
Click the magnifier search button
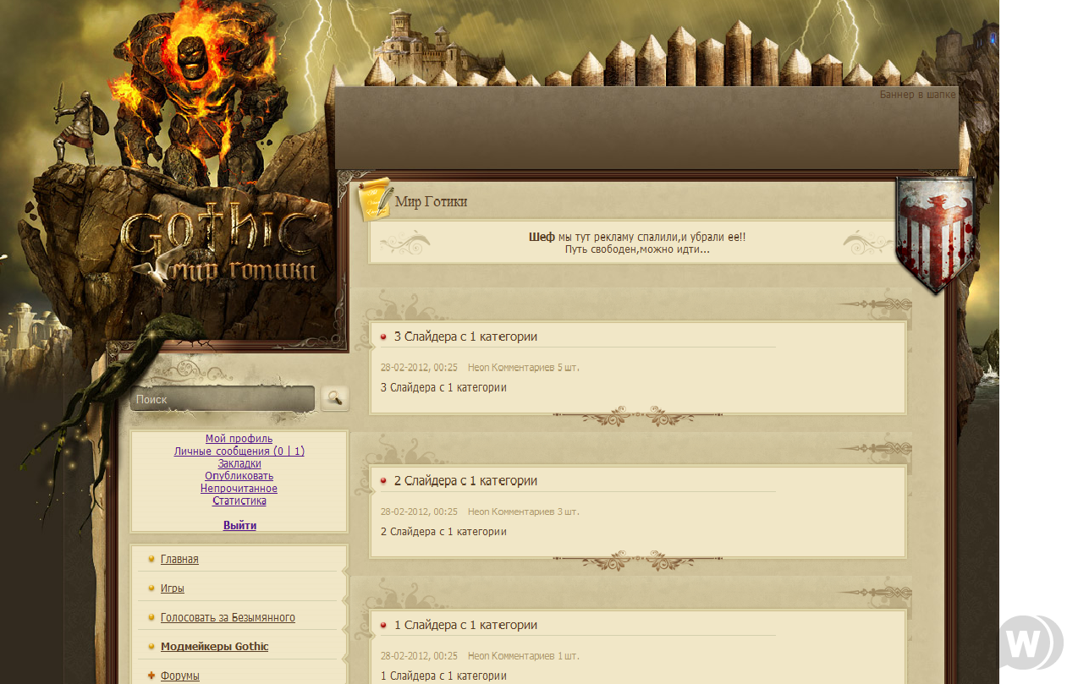(335, 398)
